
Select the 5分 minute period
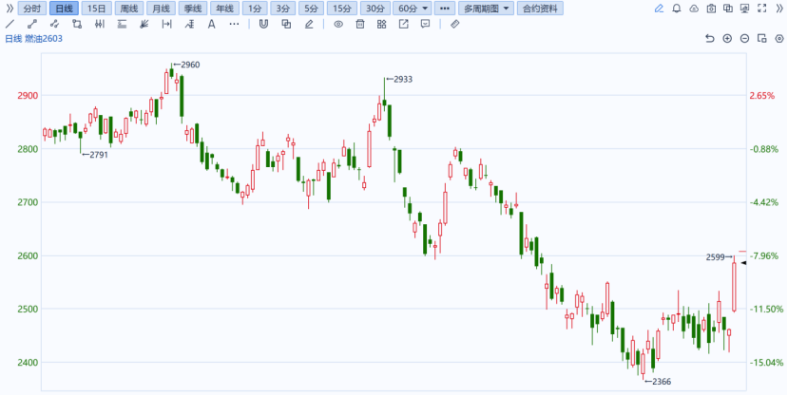point(311,8)
